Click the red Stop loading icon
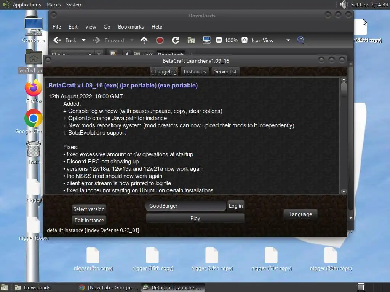Screen dimensions: 390x292 tap(160, 40)
